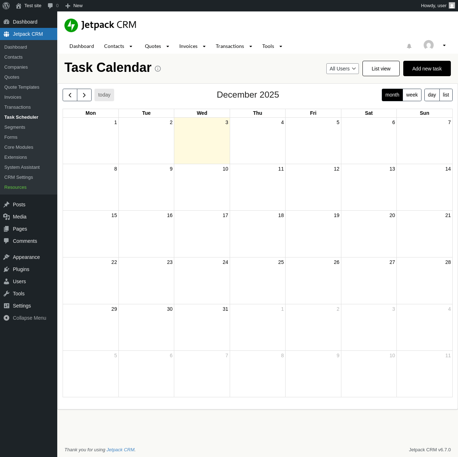458x457 pixels.
Task: Switch calendar to week view
Action: pos(412,95)
